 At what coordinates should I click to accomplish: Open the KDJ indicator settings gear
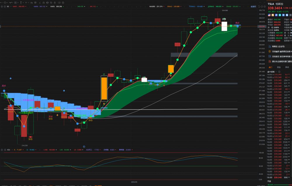2,150
